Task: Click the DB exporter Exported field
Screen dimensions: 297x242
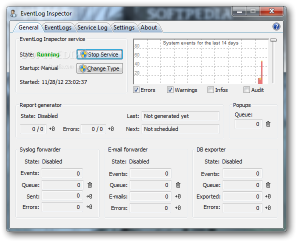Action: click(x=242, y=196)
